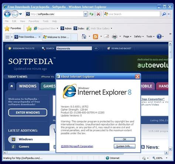Open the View menu
Viewport: 175px width, 164px height.
tap(23, 21)
